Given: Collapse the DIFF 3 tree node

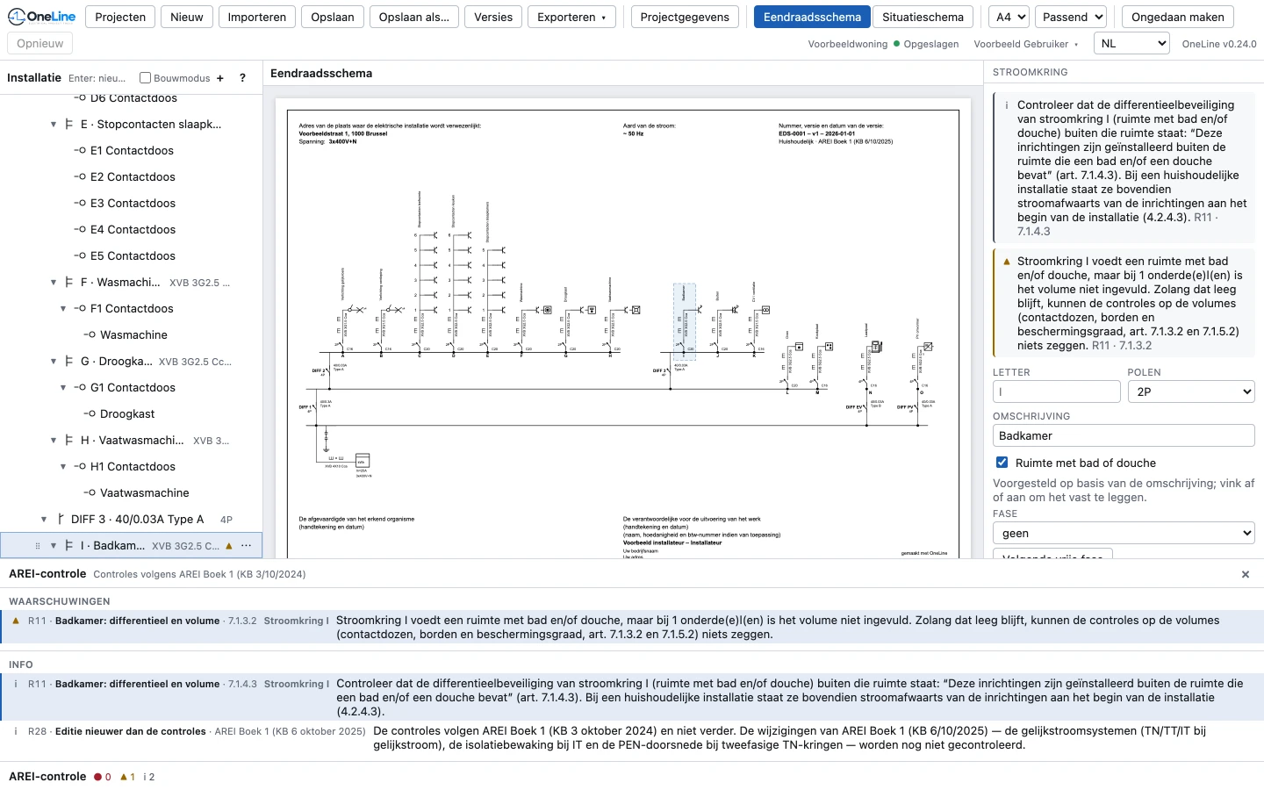Looking at the screenshot, I should (45, 520).
